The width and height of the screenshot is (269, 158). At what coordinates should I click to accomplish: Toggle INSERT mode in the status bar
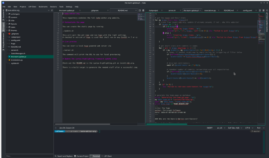[210, 128]
